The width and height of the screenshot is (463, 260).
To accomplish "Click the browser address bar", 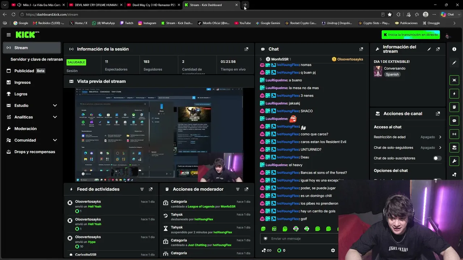I will (x=203, y=14).
